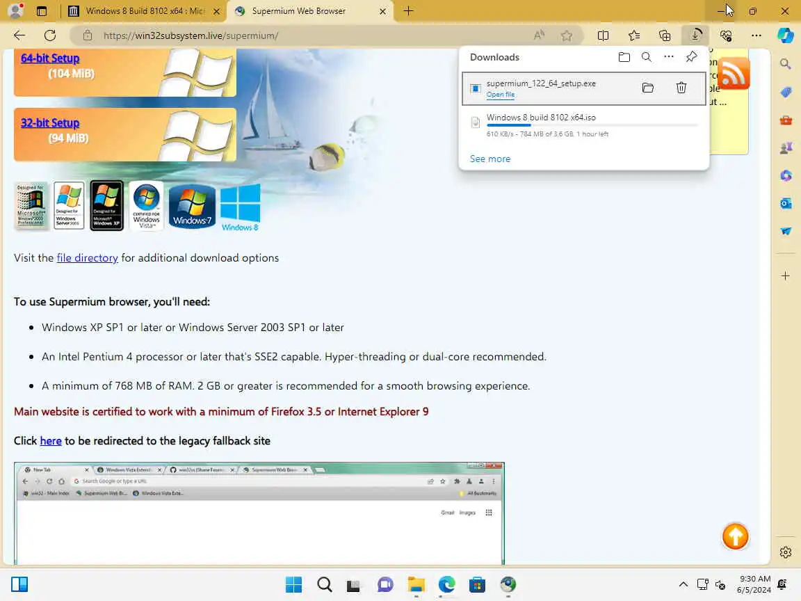
Task: Open sidebar Tools briefcase icon
Action: [786, 120]
